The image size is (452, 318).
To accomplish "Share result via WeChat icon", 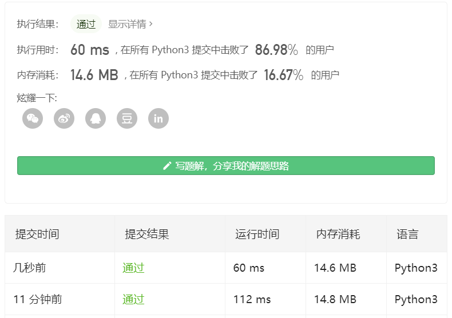I will 33,119.
